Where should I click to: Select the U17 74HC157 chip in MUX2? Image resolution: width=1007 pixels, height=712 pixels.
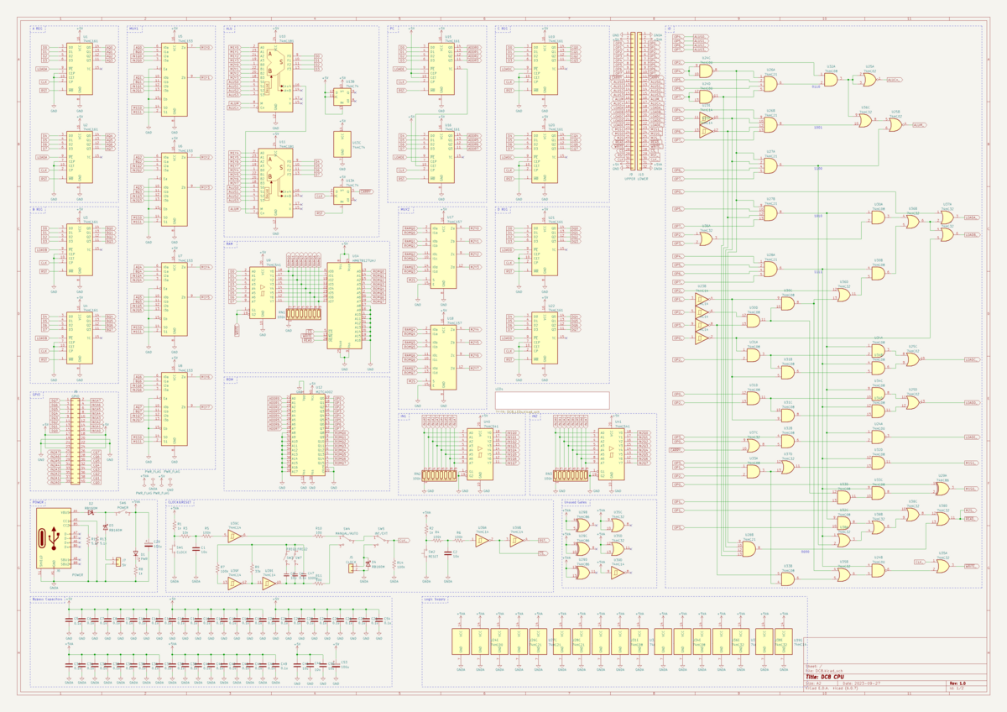443,256
